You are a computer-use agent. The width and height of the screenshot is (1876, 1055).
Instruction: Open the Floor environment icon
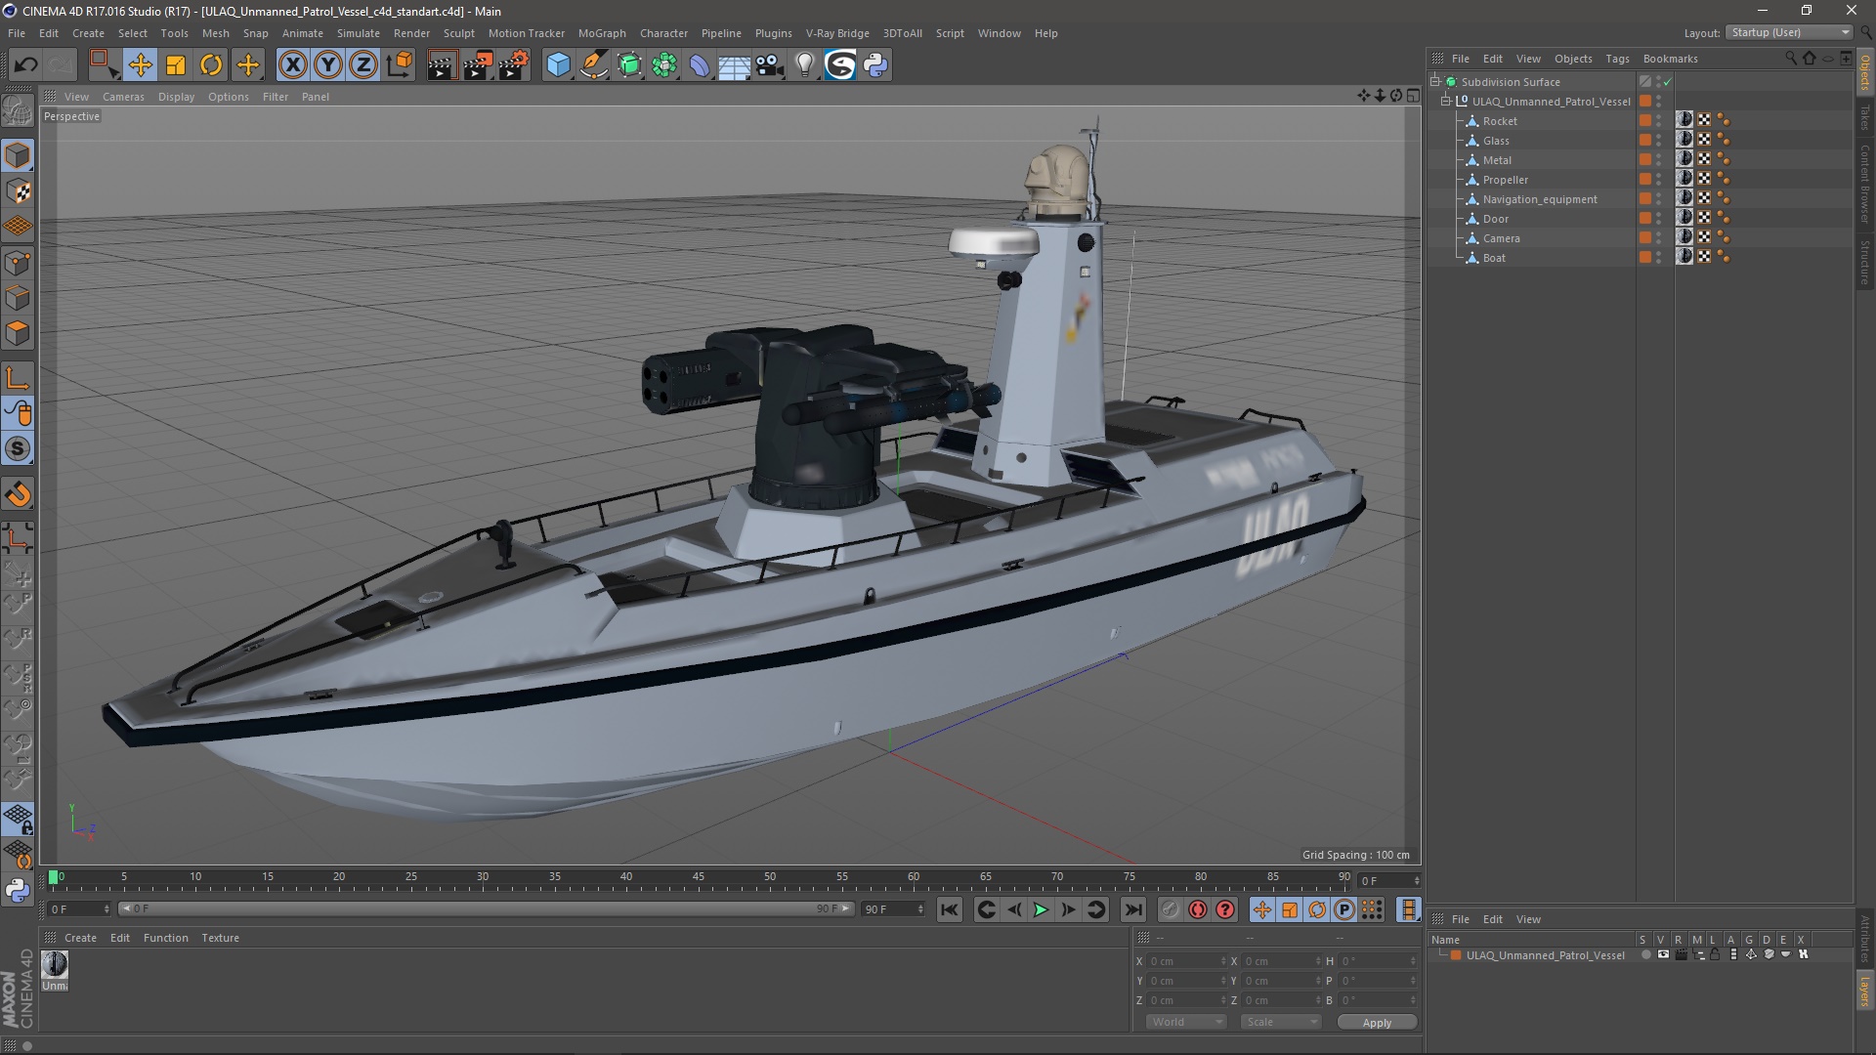pos(734,65)
